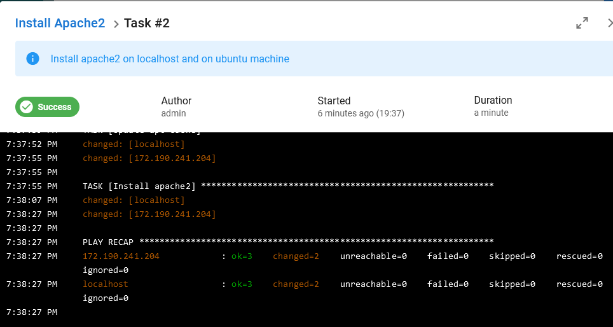Click the 'Install apache2 on localhost and on ubuntu machine' message
Screen dimensions: 613x327
pos(170,59)
